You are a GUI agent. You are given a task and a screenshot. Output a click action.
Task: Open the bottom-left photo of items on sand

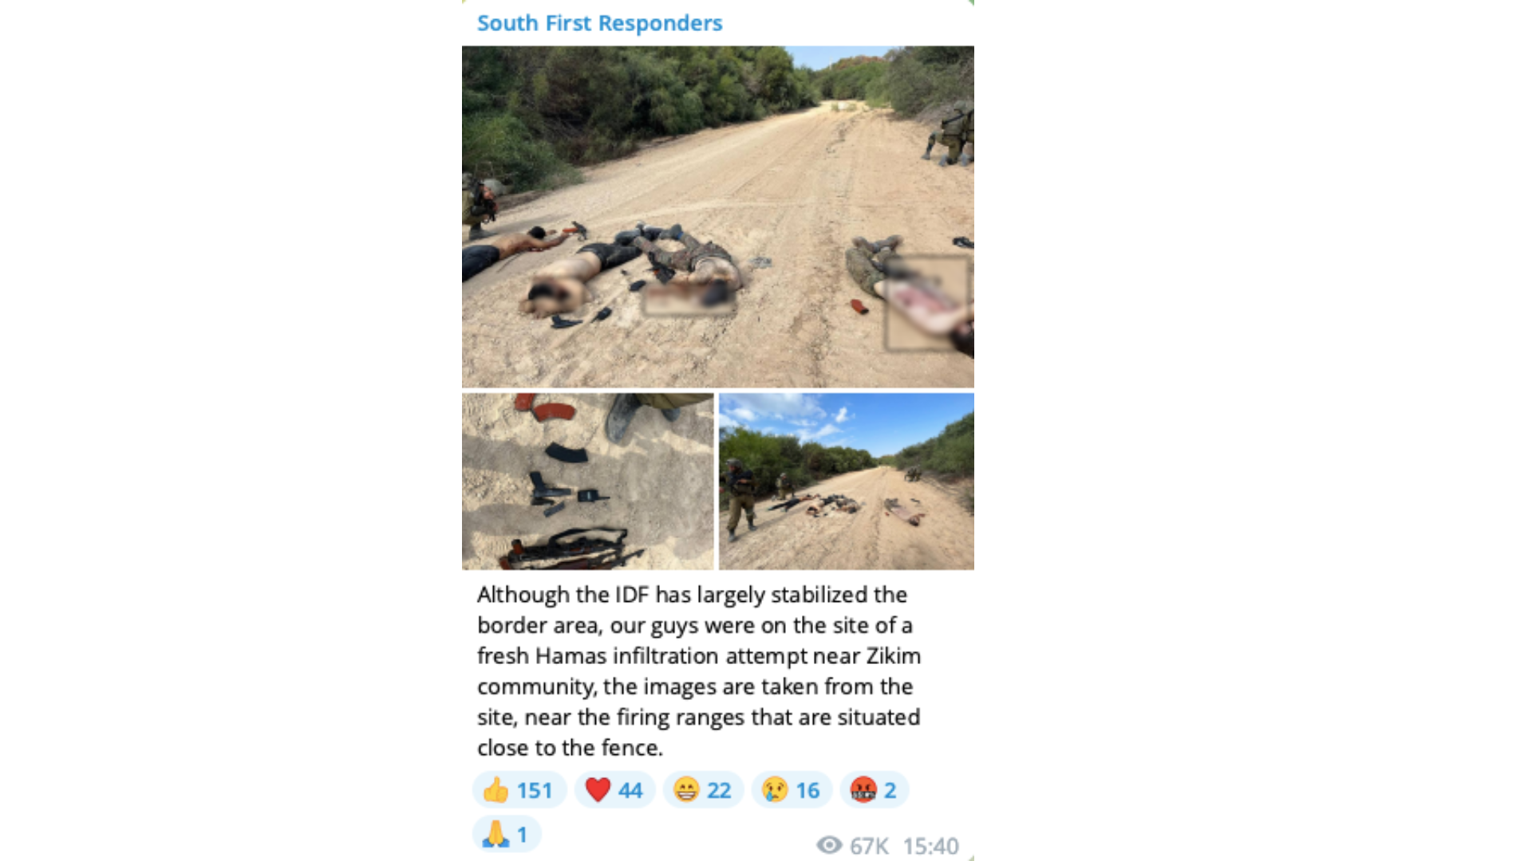pyautogui.click(x=588, y=482)
